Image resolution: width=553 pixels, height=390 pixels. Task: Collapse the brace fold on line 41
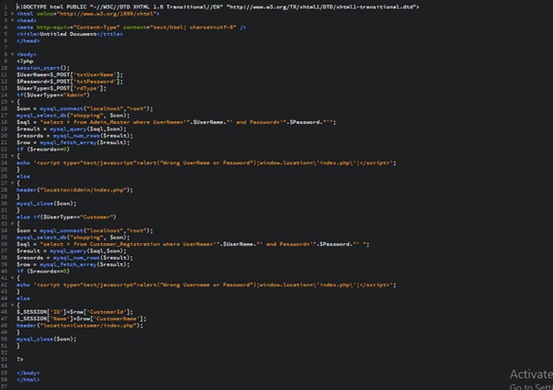[x=12, y=278]
